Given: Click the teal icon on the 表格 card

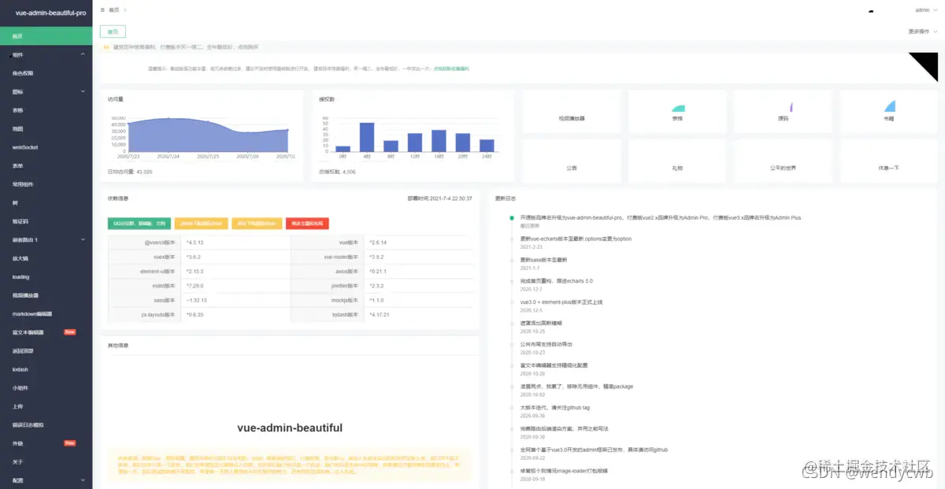Looking at the screenshot, I should pyautogui.click(x=678, y=107).
